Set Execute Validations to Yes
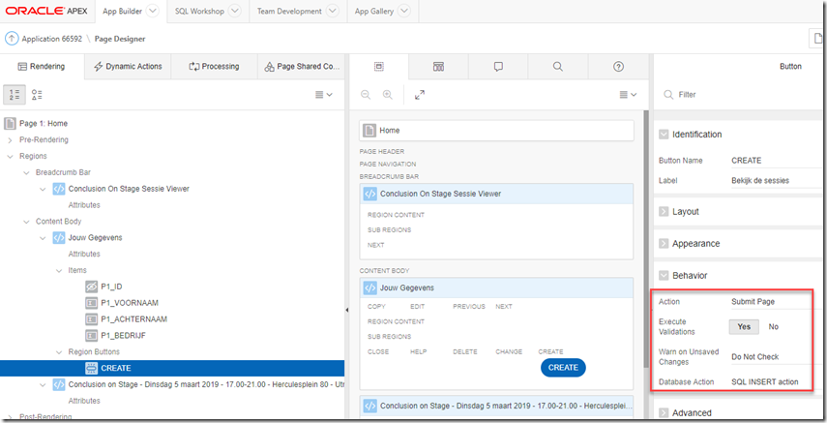 [743, 327]
